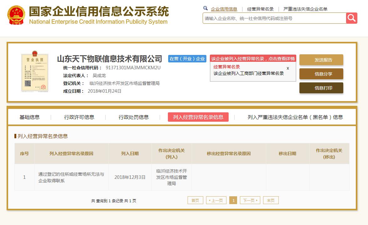Click the 列入日期 cell 2018年12月3日
The height and width of the screenshot is (225, 368).
point(130,177)
